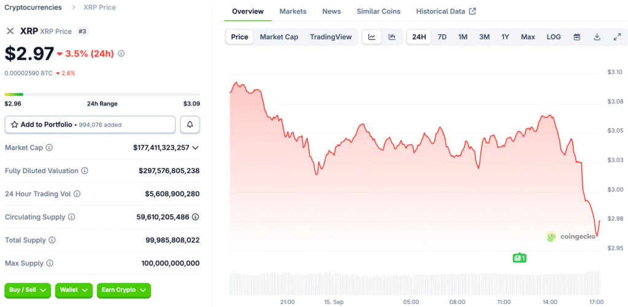Click the $2.97 price text
The height and width of the screenshot is (307, 628).
point(29,53)
